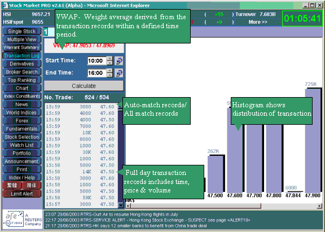Open the Broker Search section
Screen dimensions: 325x232
coord(21,72)
